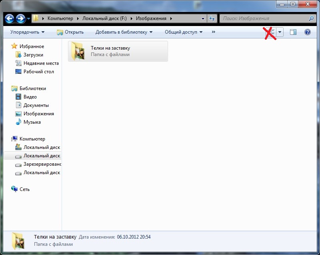Click the Windows drive icon of first Локальный диск
320x255 pixels.
click(18, 147)
